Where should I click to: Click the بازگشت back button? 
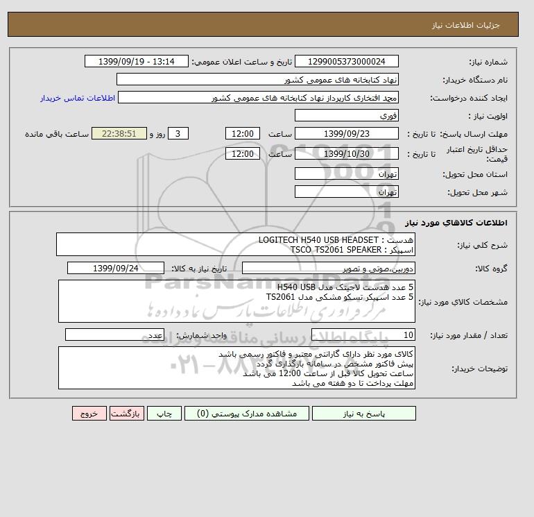tap(127, 414)
